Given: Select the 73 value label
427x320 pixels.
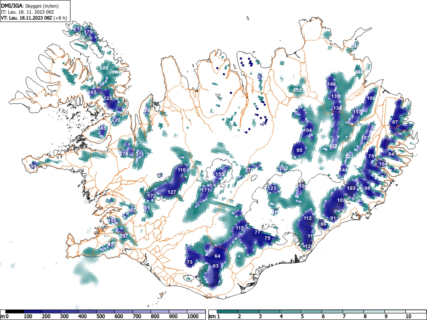Looking at the screenshot, I should [190, 262].
